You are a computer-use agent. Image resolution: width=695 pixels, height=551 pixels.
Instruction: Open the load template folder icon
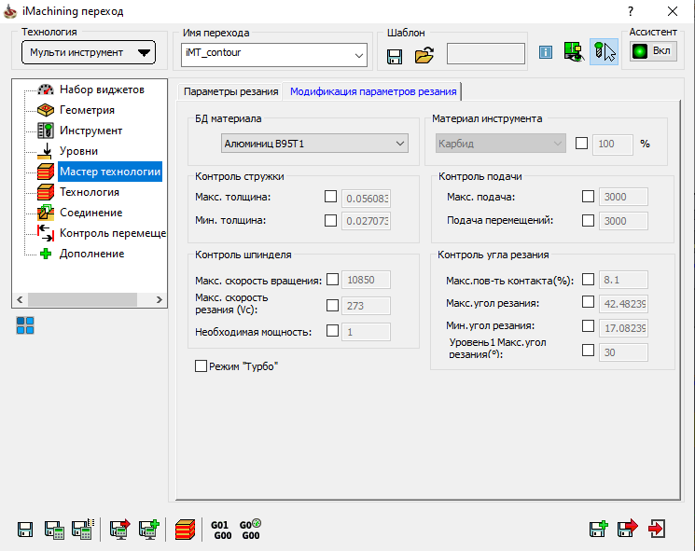pyautogui.click(x=424, y=55)
